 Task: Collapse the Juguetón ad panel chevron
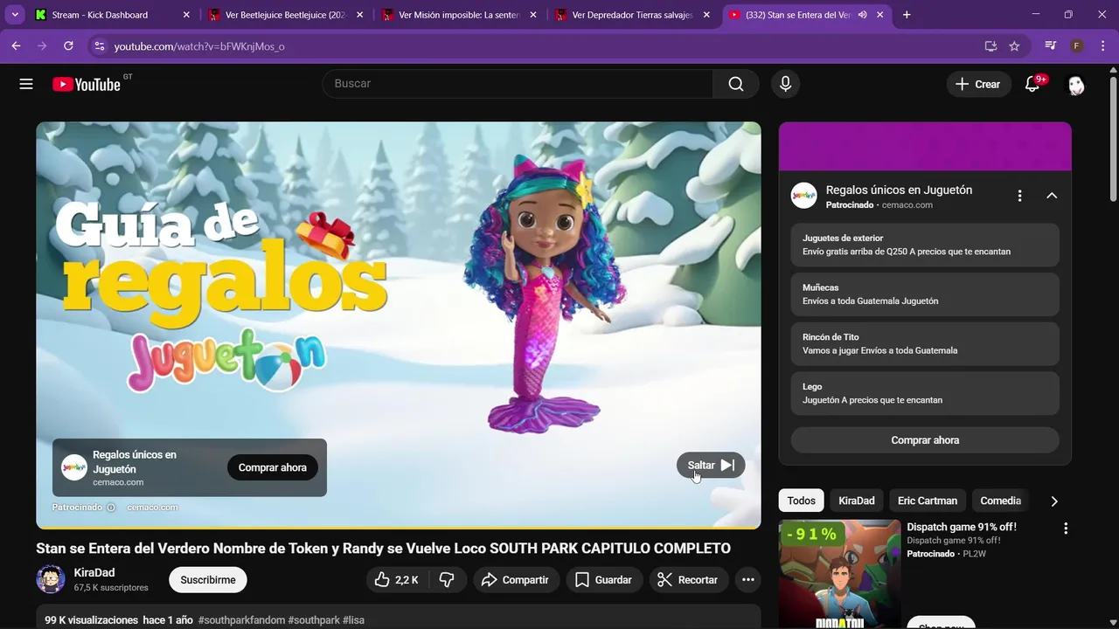1052,196
